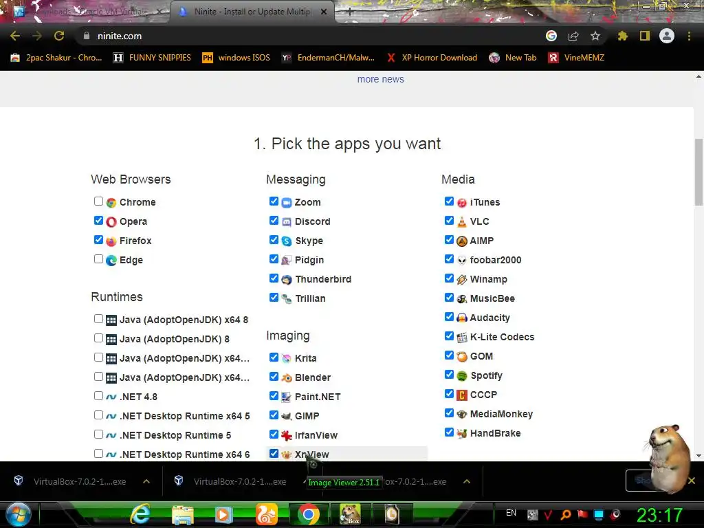Click the CCCP app icon
This screenshot has width=704, height=528.
[462, 395]
